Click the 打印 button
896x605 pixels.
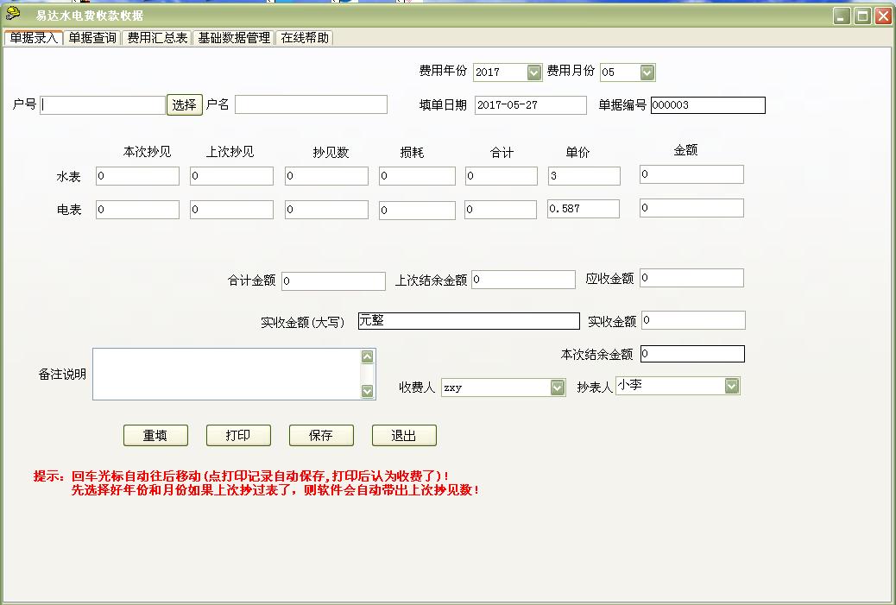tap(238, 435)
